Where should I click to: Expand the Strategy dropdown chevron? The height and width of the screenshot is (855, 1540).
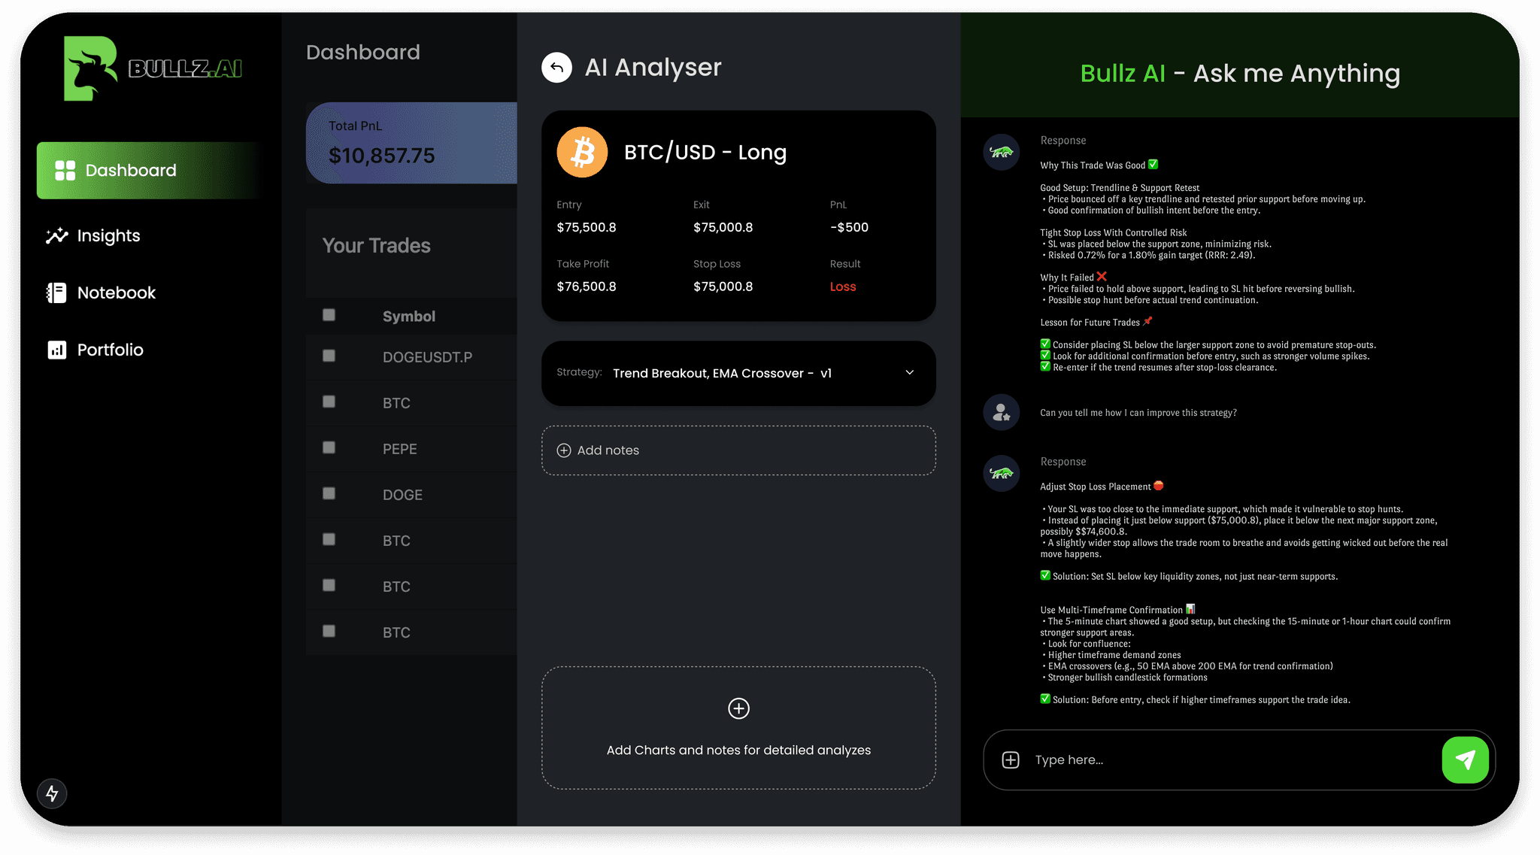(x=909, y=373)
